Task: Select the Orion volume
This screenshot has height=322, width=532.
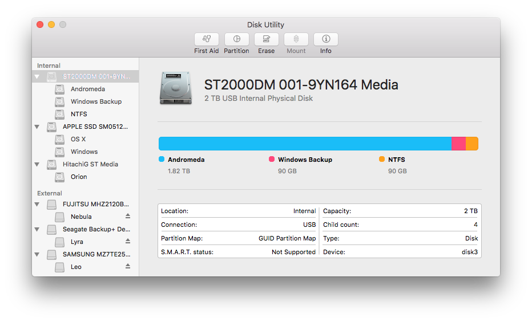Action: pyautogui.click(x=86, y=177)
